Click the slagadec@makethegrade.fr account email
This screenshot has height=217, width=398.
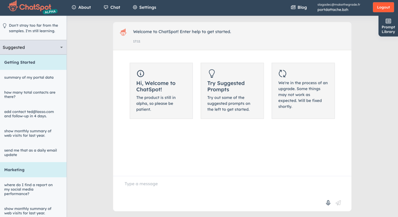(x=338, y=5)
